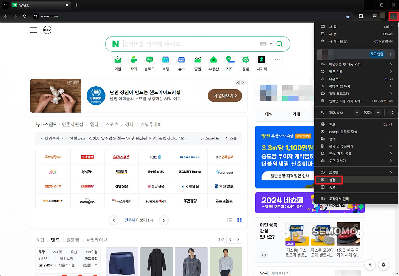Screen dimensions: 399x276
Task: Click the bookmark star in the address bar
Action: 348,16
